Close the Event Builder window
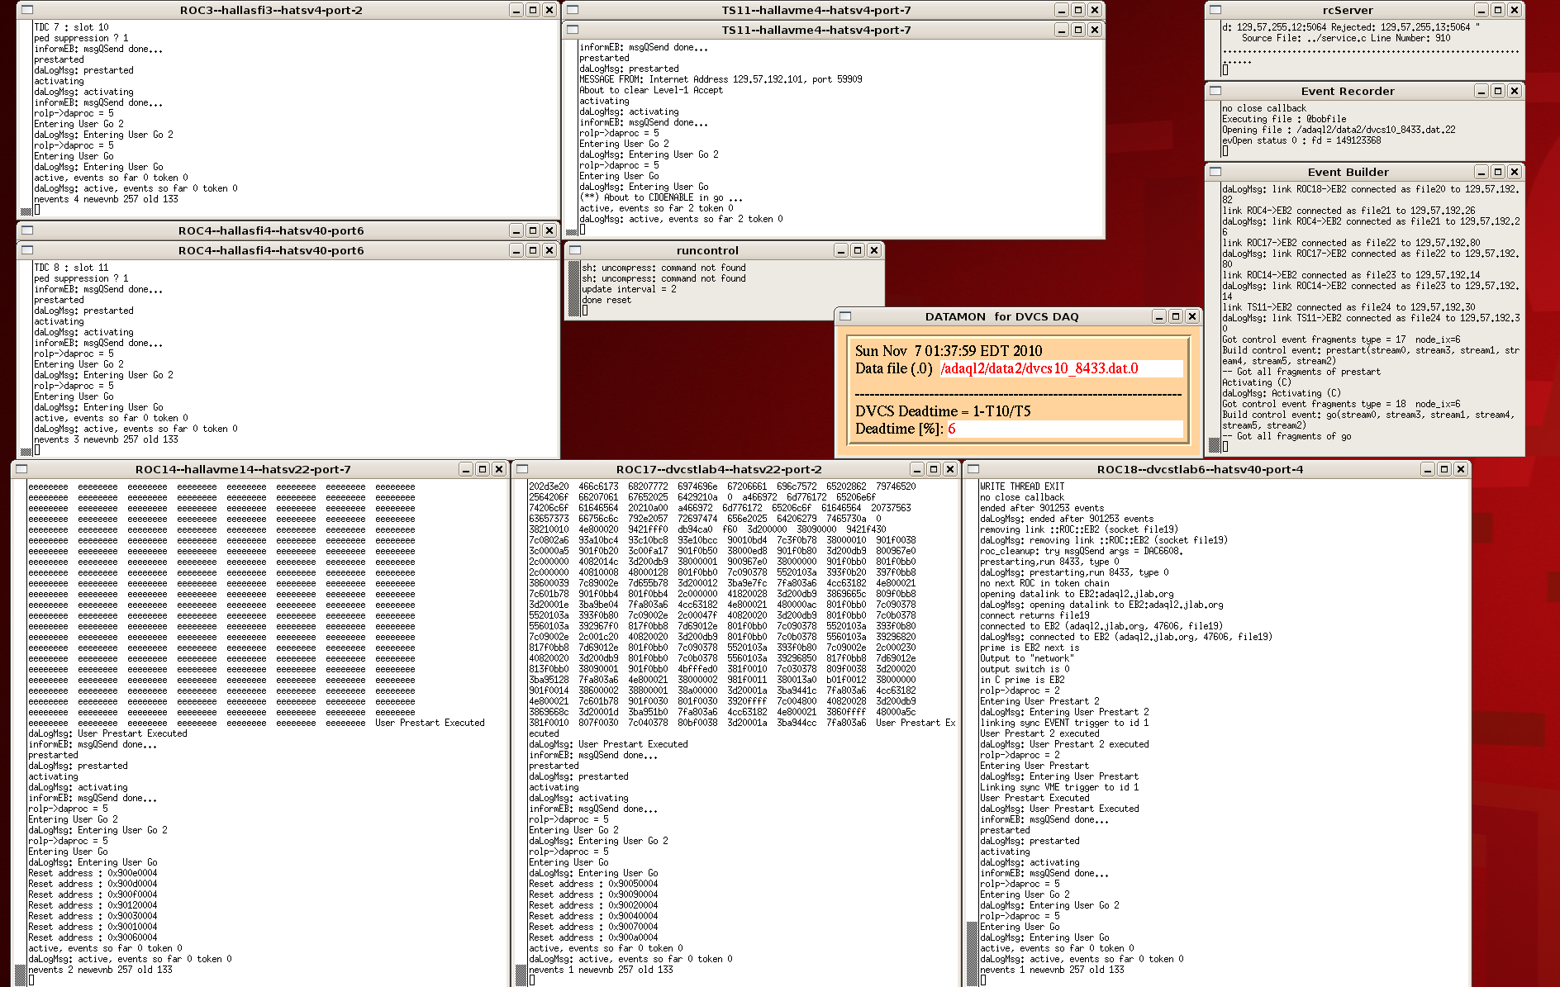Viewport: 1560px width, 987px height. pos(1515,172)
